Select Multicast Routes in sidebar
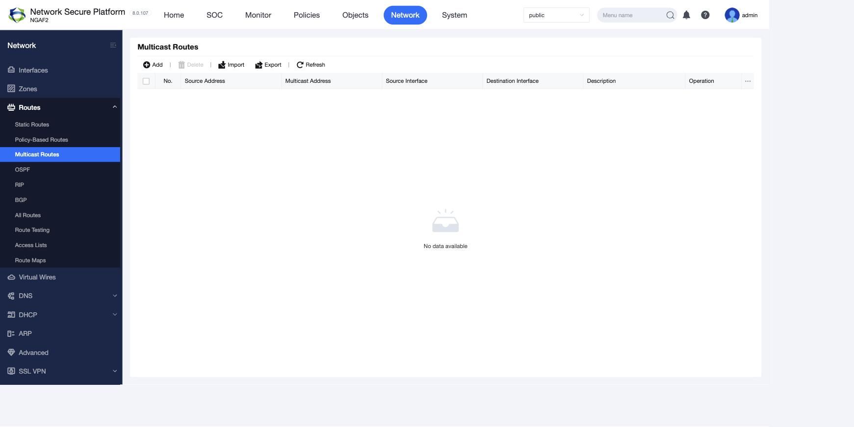The height and width of the screenshot is (427, 854). (60, 154)
